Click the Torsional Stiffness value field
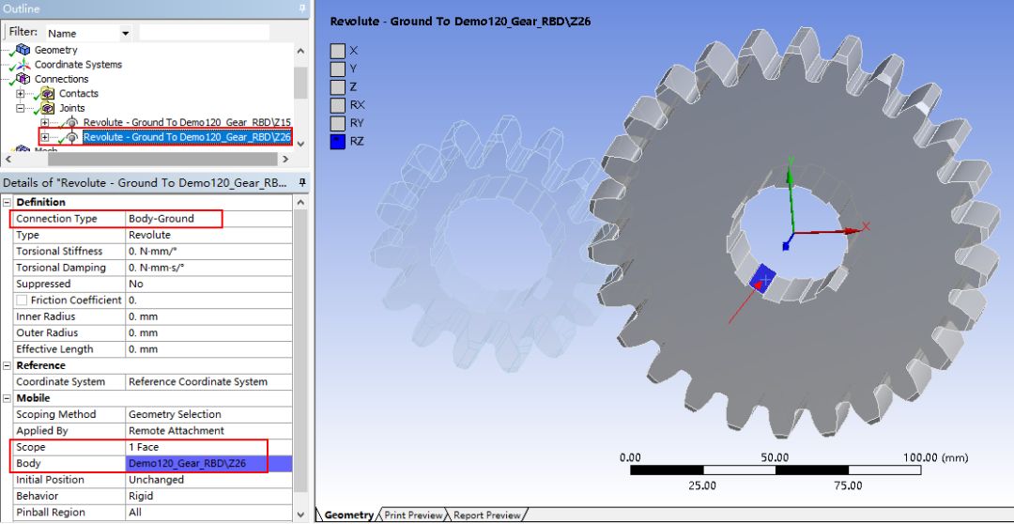 (x=208, y=251)
